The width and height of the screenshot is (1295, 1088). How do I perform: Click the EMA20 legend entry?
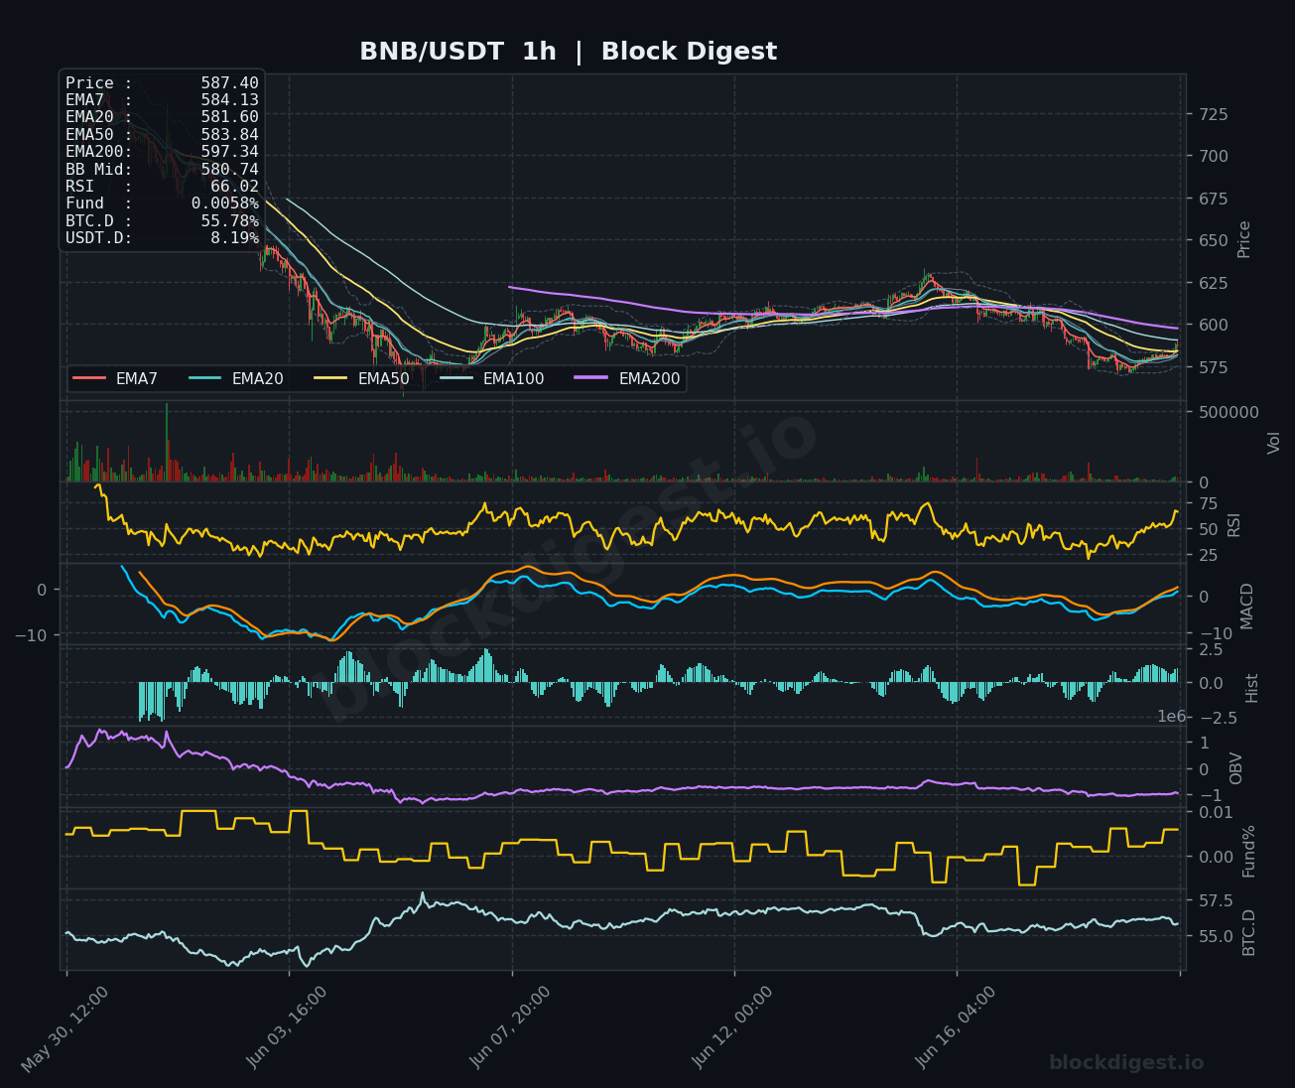click(x=236, y=378)
